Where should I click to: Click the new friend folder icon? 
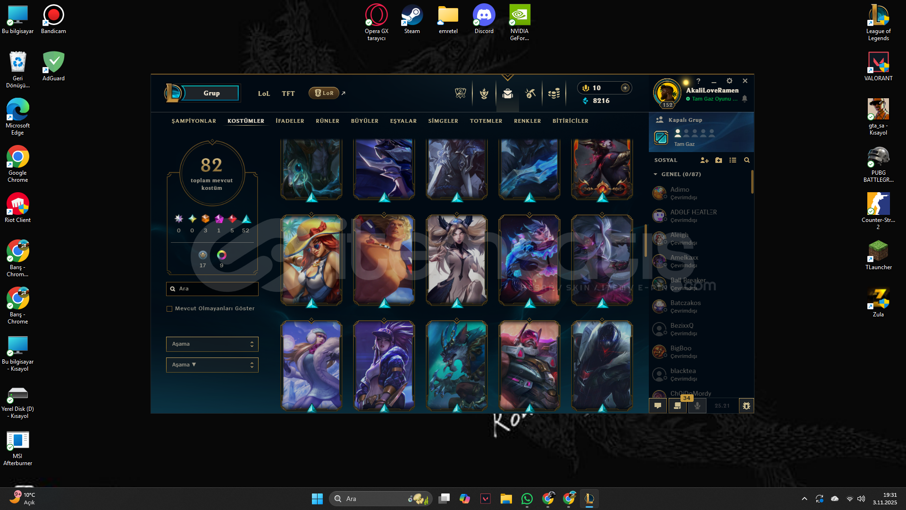click(x=719, y=160)
